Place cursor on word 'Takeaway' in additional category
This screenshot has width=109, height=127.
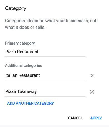coord(27,92)
